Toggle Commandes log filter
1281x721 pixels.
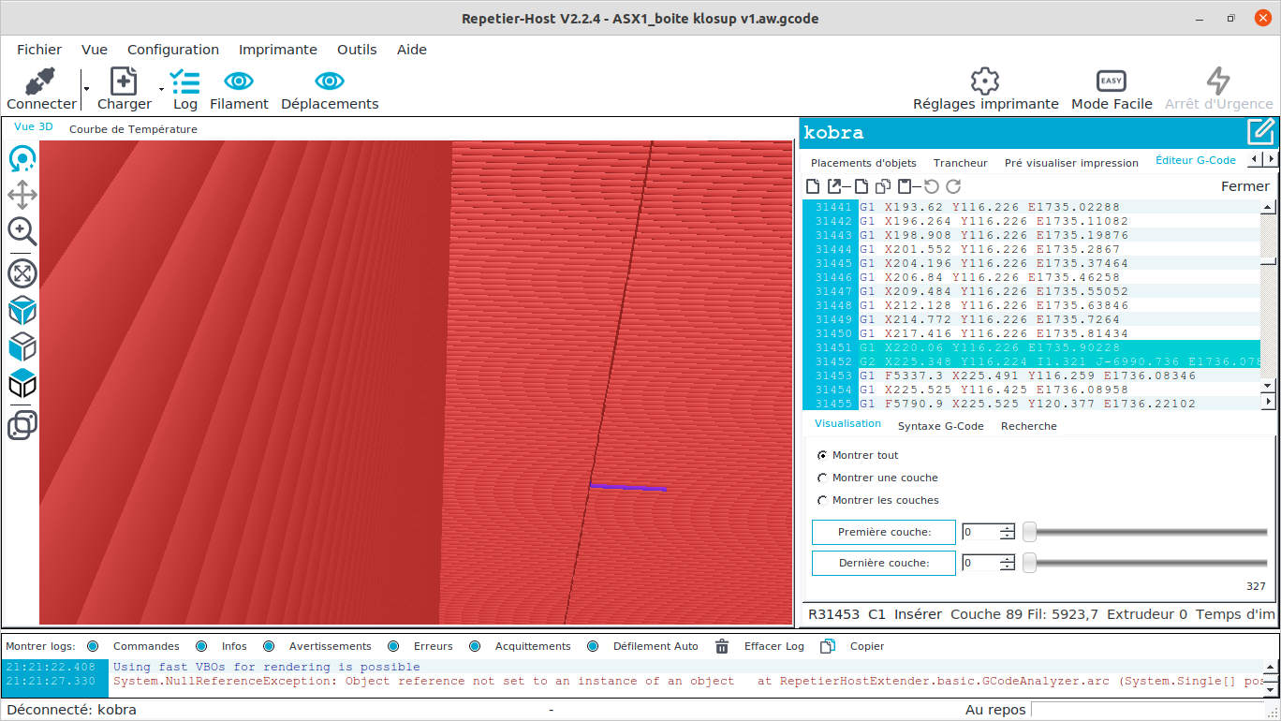coord(93,646)
